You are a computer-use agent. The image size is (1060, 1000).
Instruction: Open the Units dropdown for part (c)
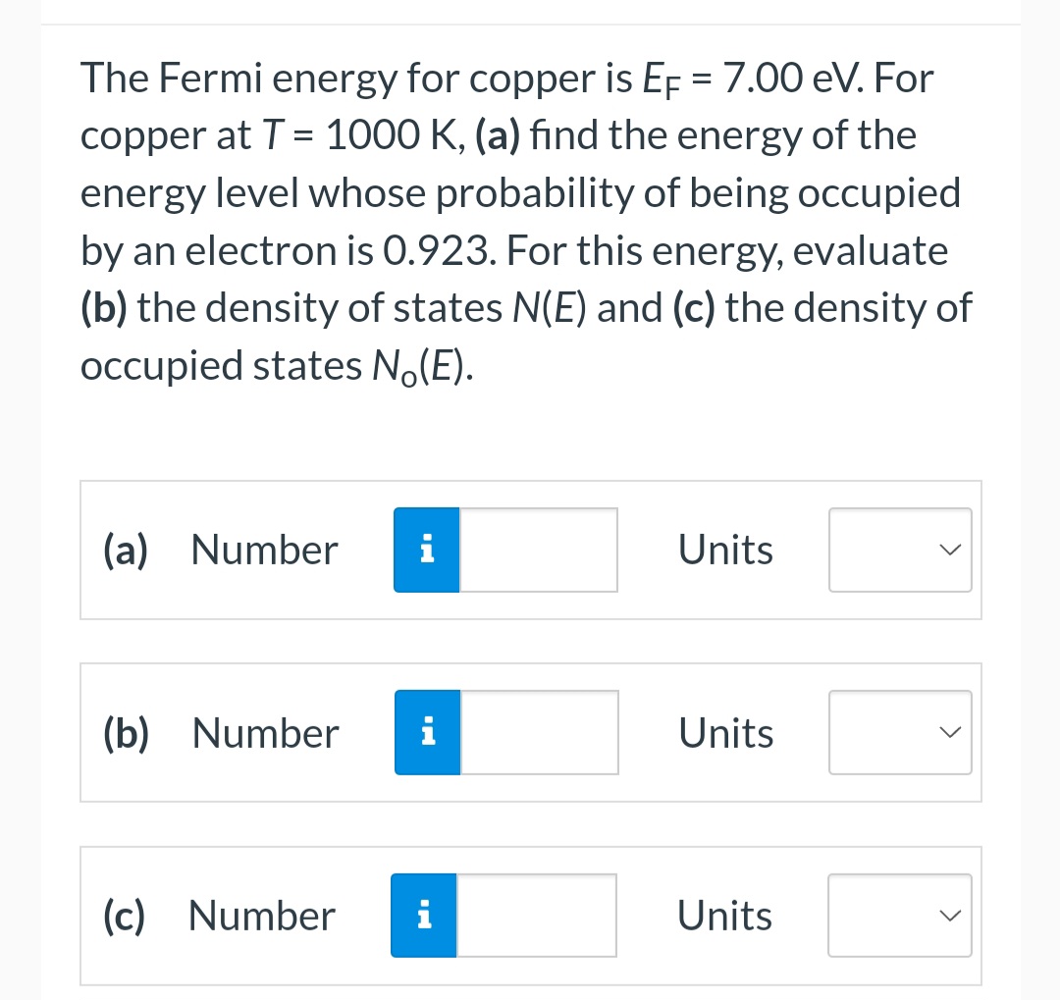900,915
